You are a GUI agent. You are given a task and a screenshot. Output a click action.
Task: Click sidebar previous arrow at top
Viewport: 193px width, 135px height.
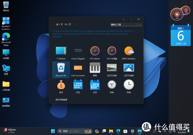click(183, 2)
